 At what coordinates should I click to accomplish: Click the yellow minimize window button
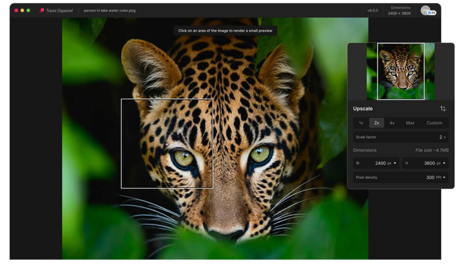22,10
